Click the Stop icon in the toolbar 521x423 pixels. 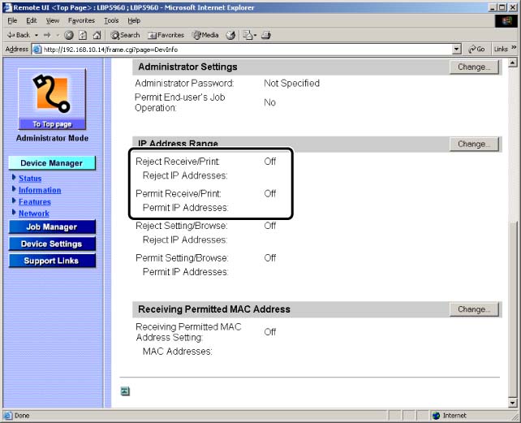click(69, 35)
